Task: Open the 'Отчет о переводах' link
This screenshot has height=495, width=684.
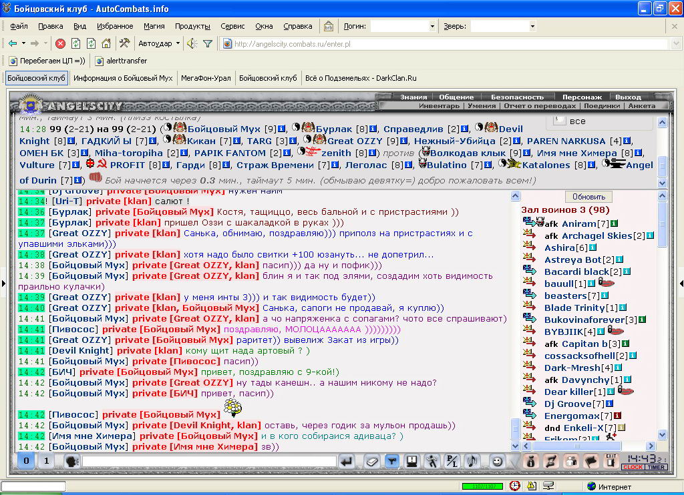Action: [x=540, y=106]
